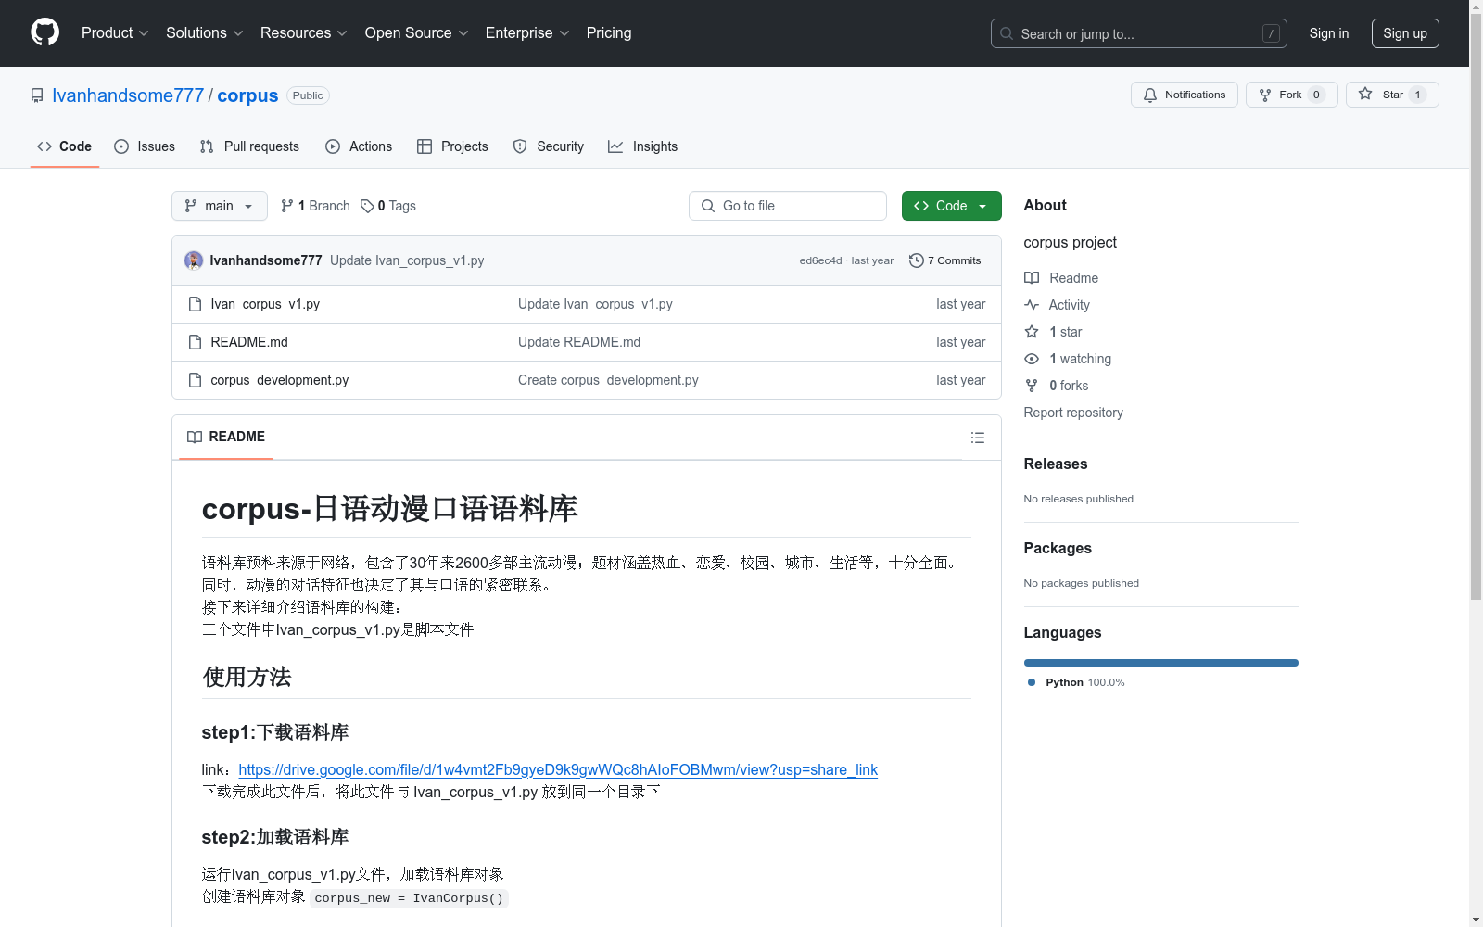Open the Update README.md commit message
Screen dimensions: 1483x927
click(x=579, y=342)
